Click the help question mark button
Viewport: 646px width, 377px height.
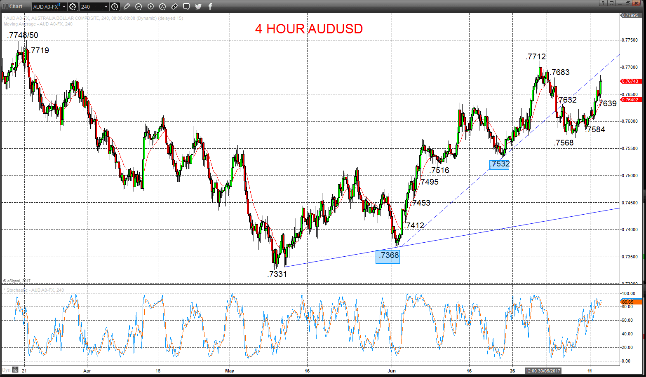point(603,3)
